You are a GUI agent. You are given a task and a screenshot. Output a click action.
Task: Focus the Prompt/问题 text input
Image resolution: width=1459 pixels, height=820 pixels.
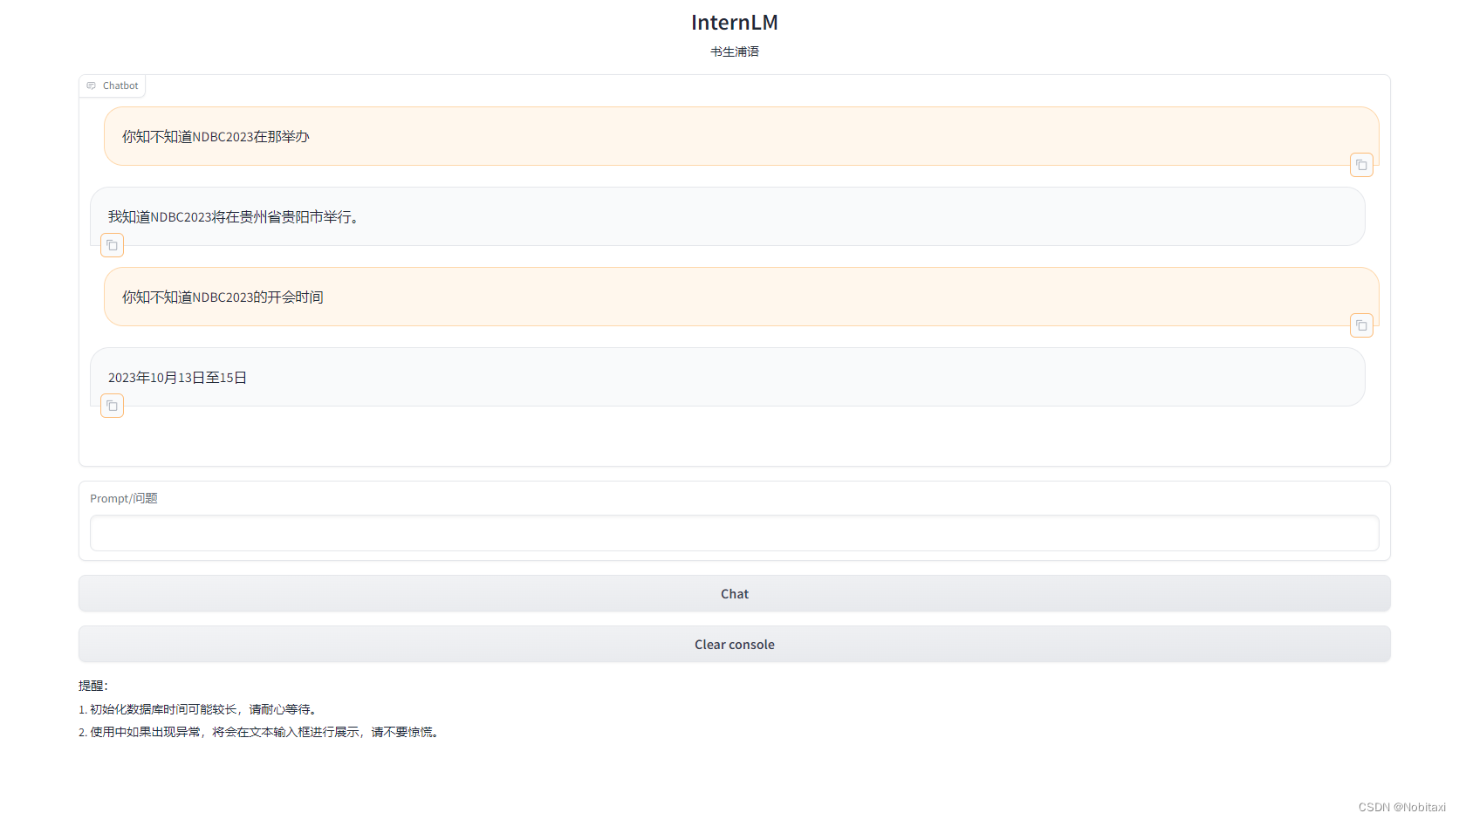click(734, 533)
